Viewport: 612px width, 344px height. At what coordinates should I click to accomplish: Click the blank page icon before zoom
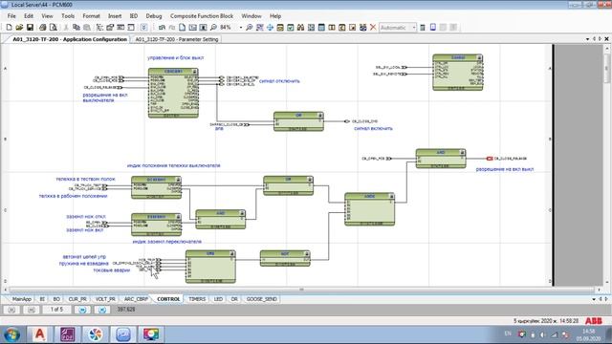tap(183, 28)
